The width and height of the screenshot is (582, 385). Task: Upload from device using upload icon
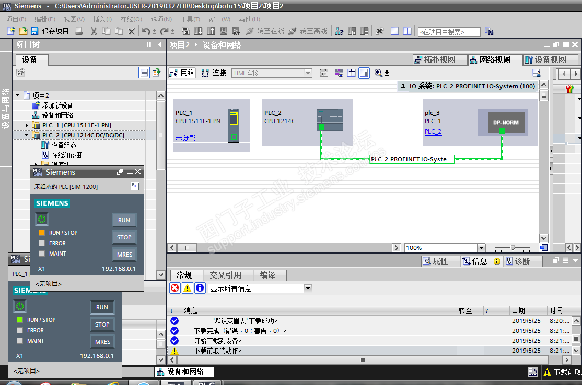pyautogui.click(x=211, y=31)
